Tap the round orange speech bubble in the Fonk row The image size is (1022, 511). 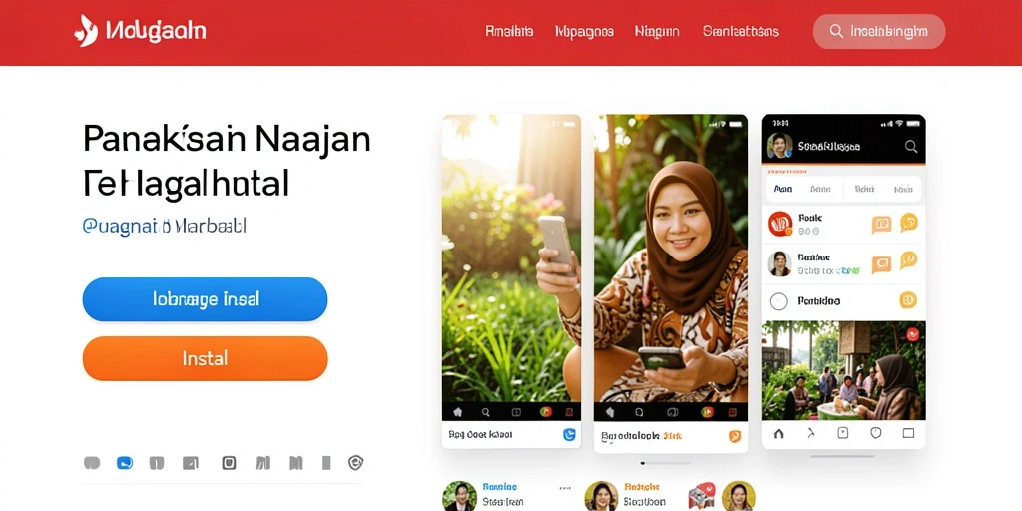pos(908,223)
